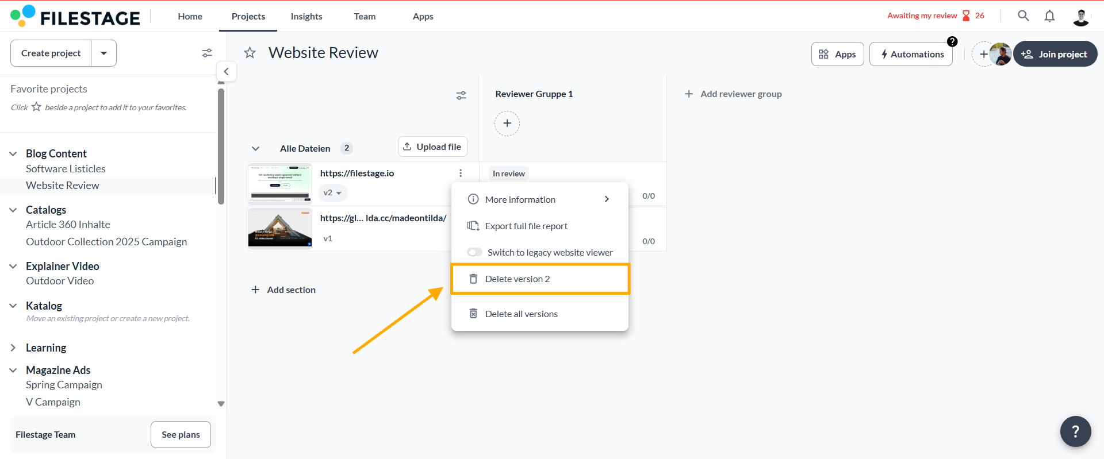Star the Website Review project as favorite
This screenshot has height=459, width=1104.
pos(250,53)
